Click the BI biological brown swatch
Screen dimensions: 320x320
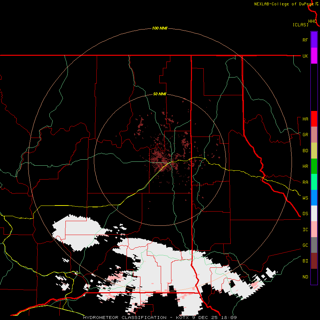coord(314,261)
